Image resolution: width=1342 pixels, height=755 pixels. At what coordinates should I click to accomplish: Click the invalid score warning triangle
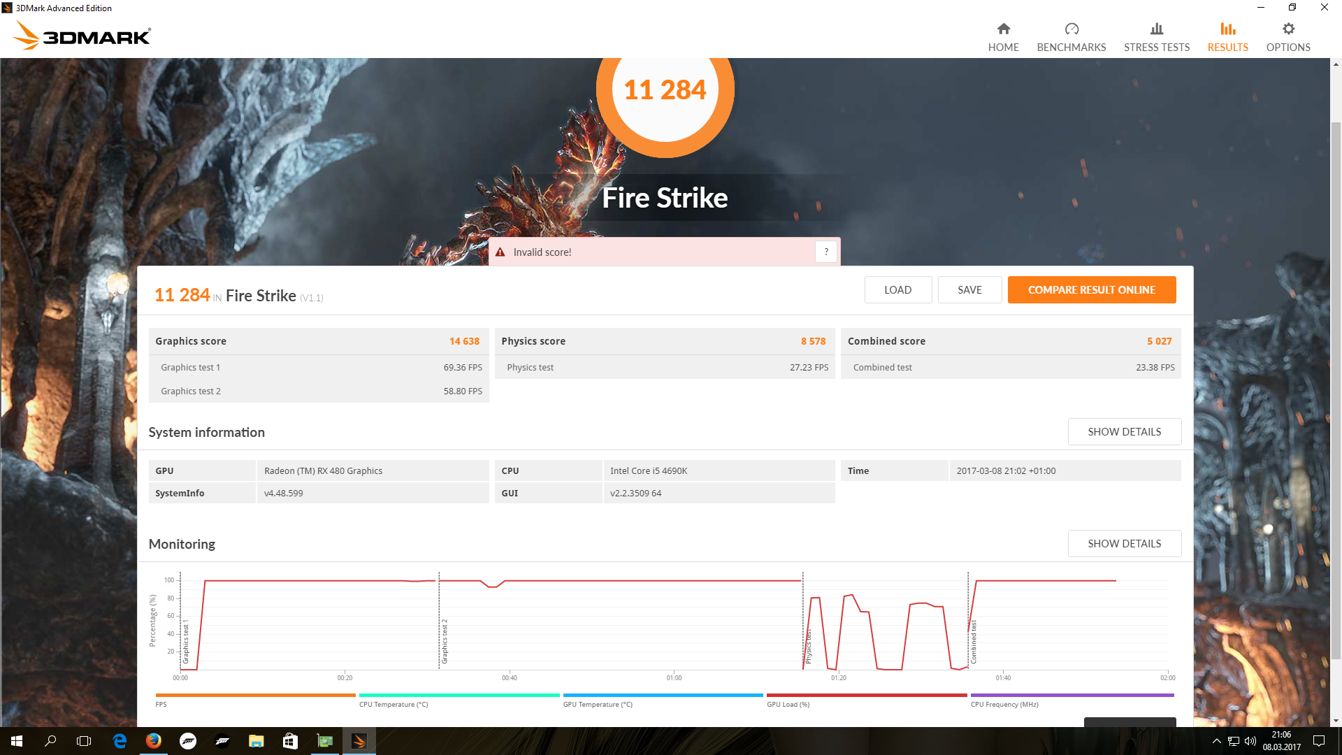point(500,252)
